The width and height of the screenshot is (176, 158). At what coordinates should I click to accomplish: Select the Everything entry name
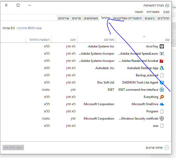click(151, 97)
